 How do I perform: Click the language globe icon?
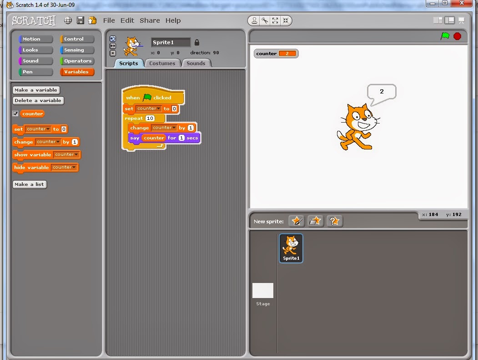pos(68,21)
